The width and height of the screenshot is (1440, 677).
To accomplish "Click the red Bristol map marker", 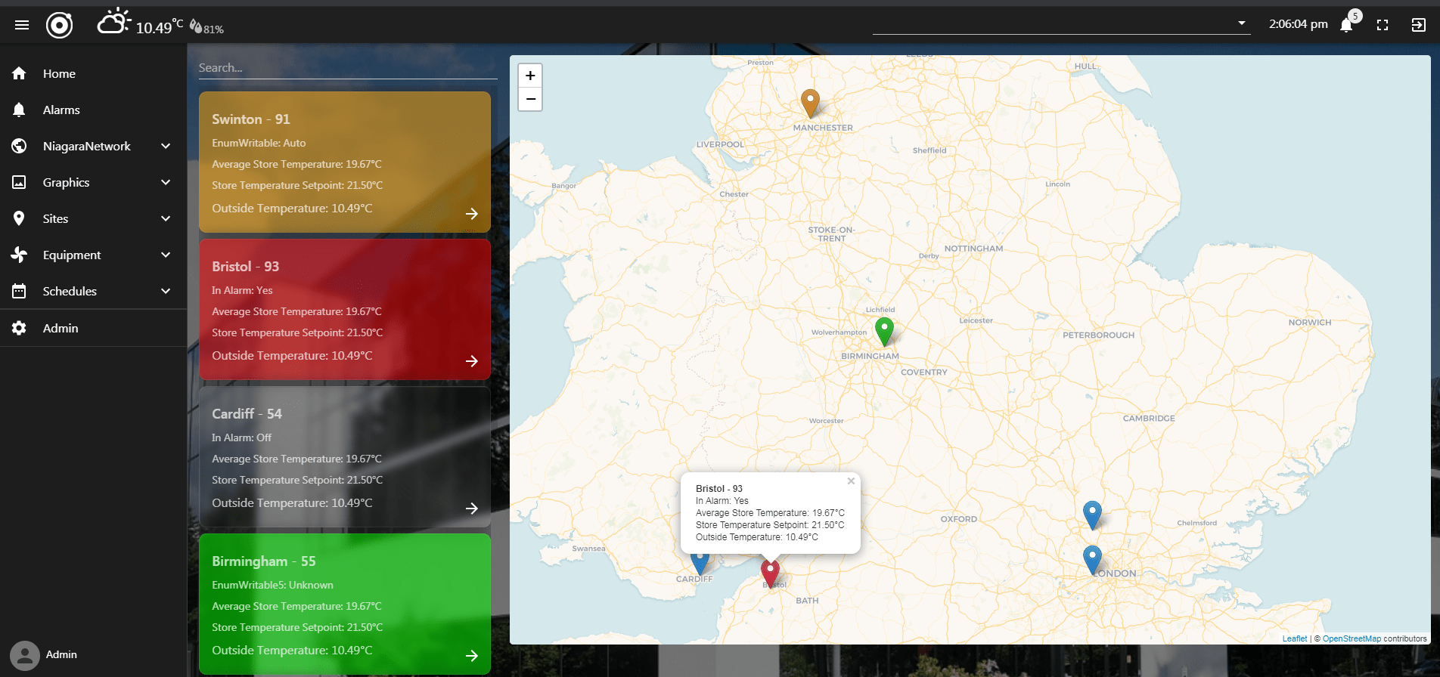I will pos(770,572).
